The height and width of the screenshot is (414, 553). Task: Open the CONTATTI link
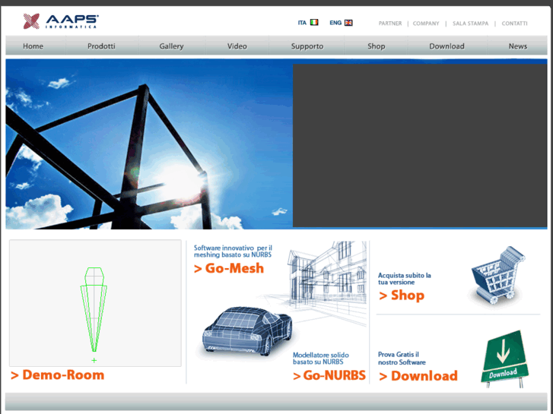514,24
